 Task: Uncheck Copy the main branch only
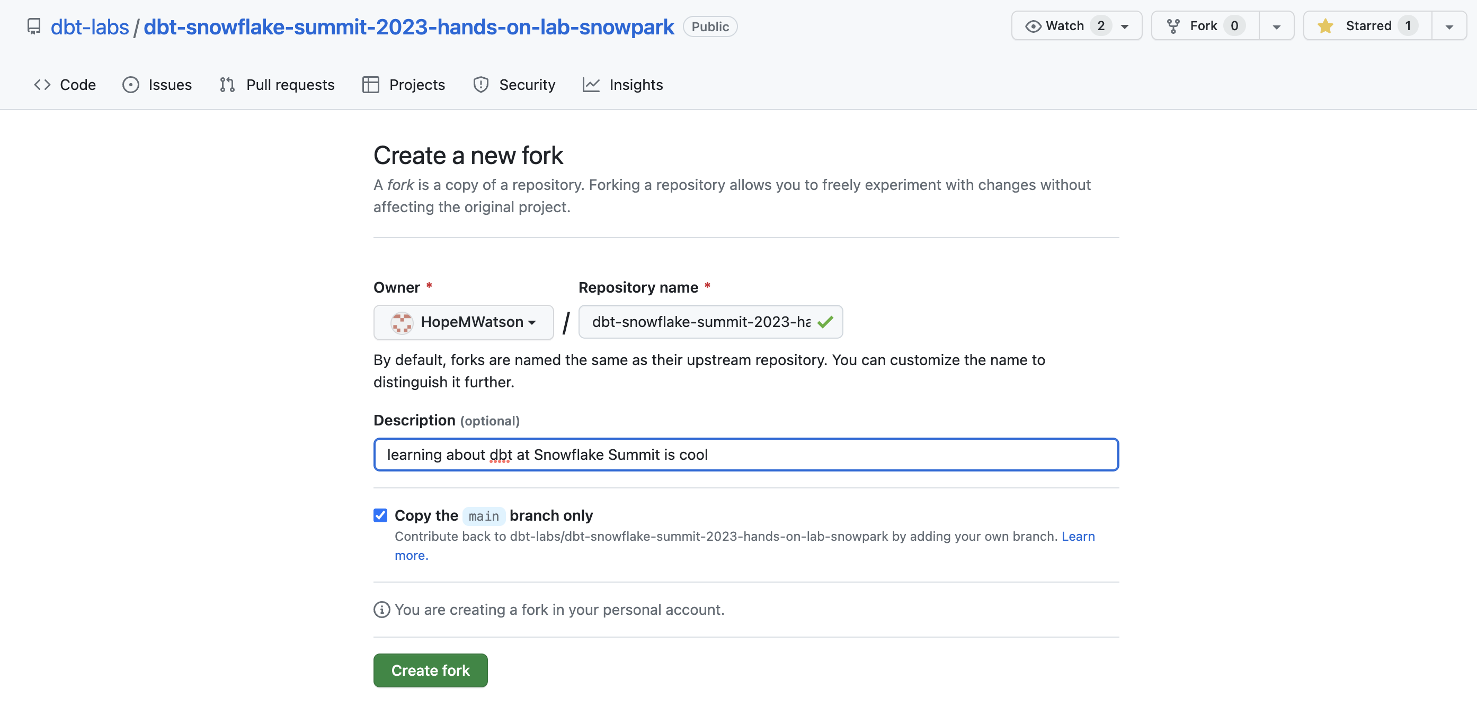coord(380,515)
